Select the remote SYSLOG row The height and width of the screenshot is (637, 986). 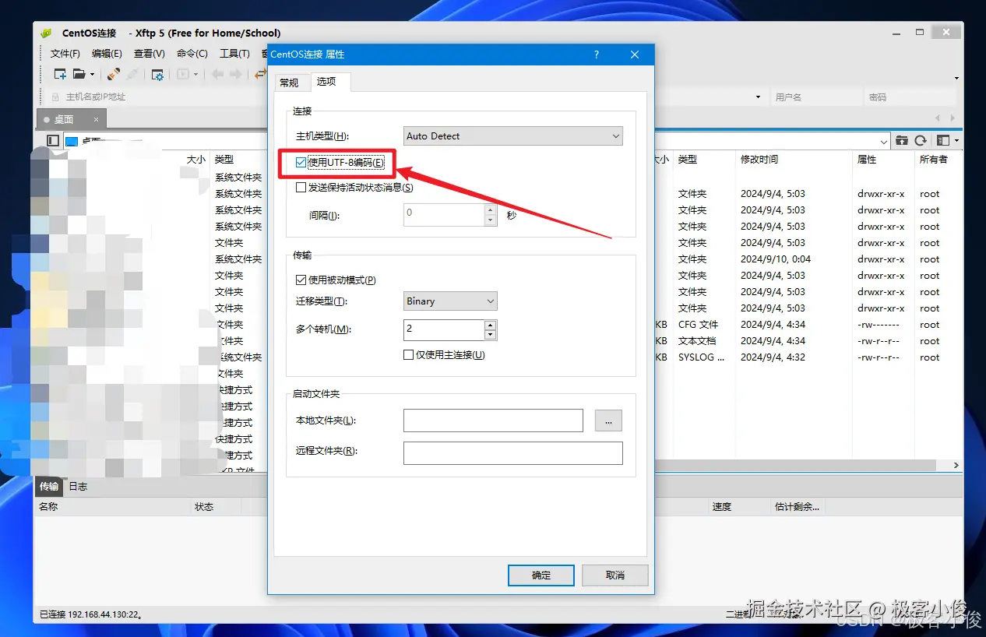coord(808,357)
